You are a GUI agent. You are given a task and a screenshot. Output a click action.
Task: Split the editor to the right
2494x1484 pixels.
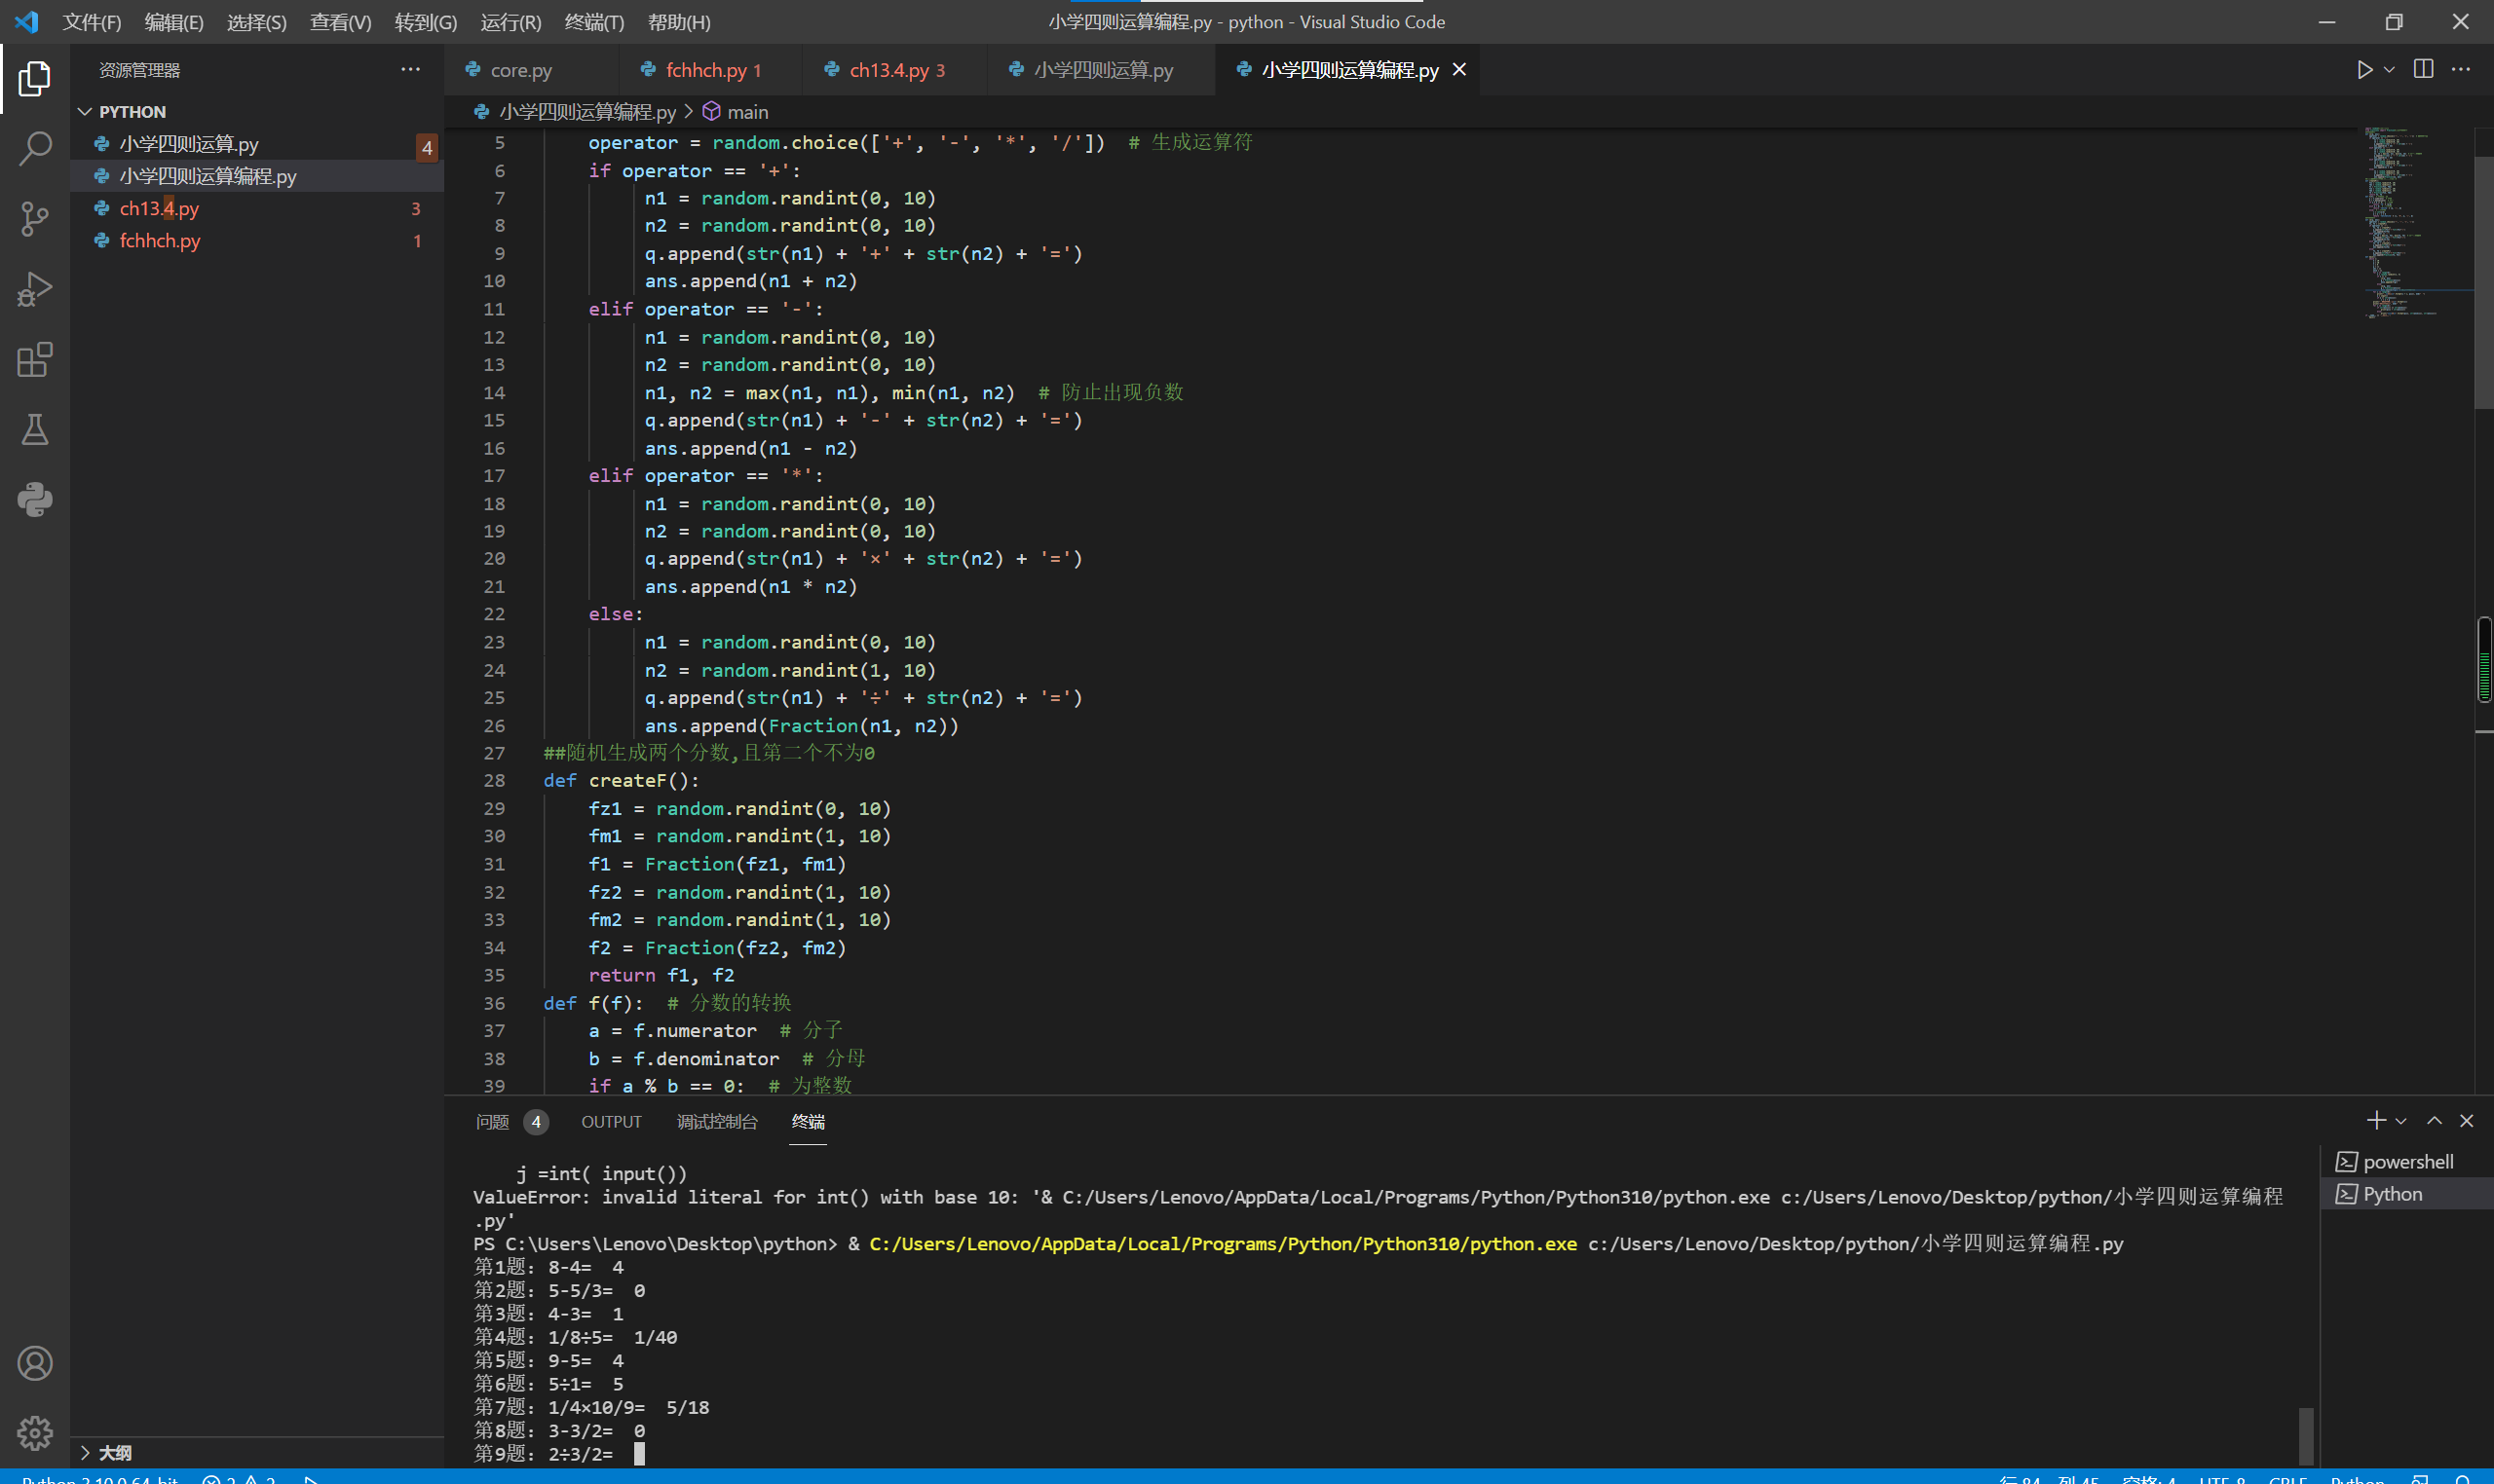(x=2423, y=70)
